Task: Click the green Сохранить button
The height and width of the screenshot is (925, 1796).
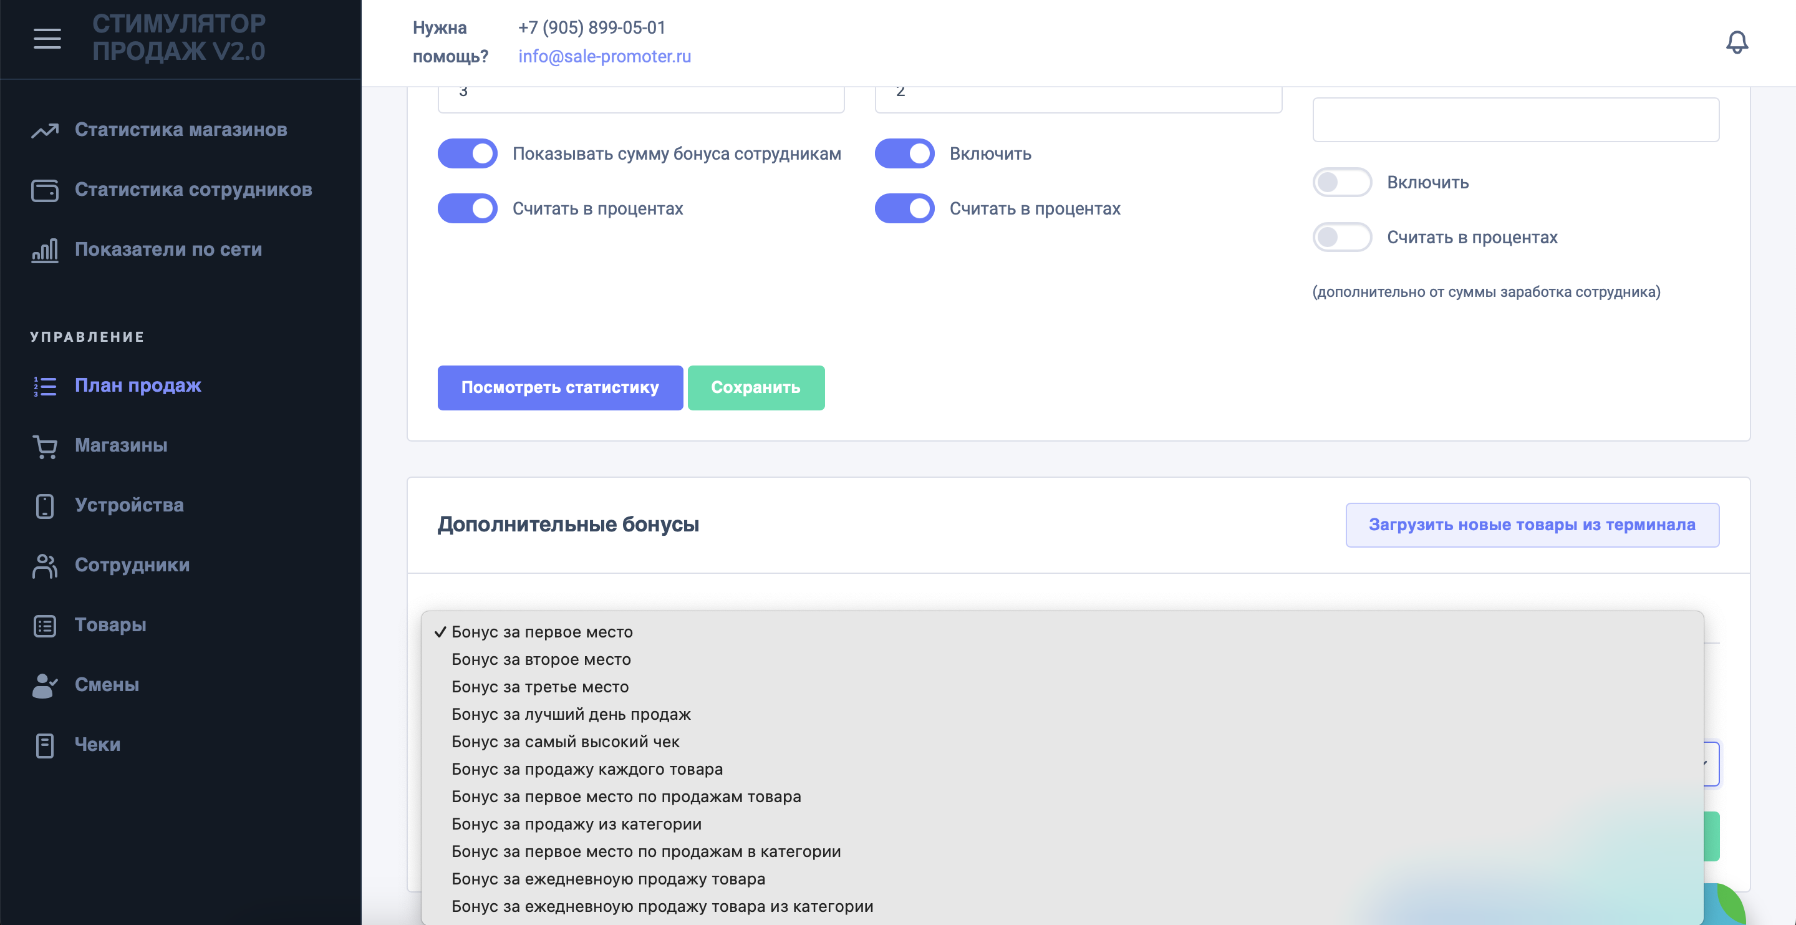Action: (756, 388)
